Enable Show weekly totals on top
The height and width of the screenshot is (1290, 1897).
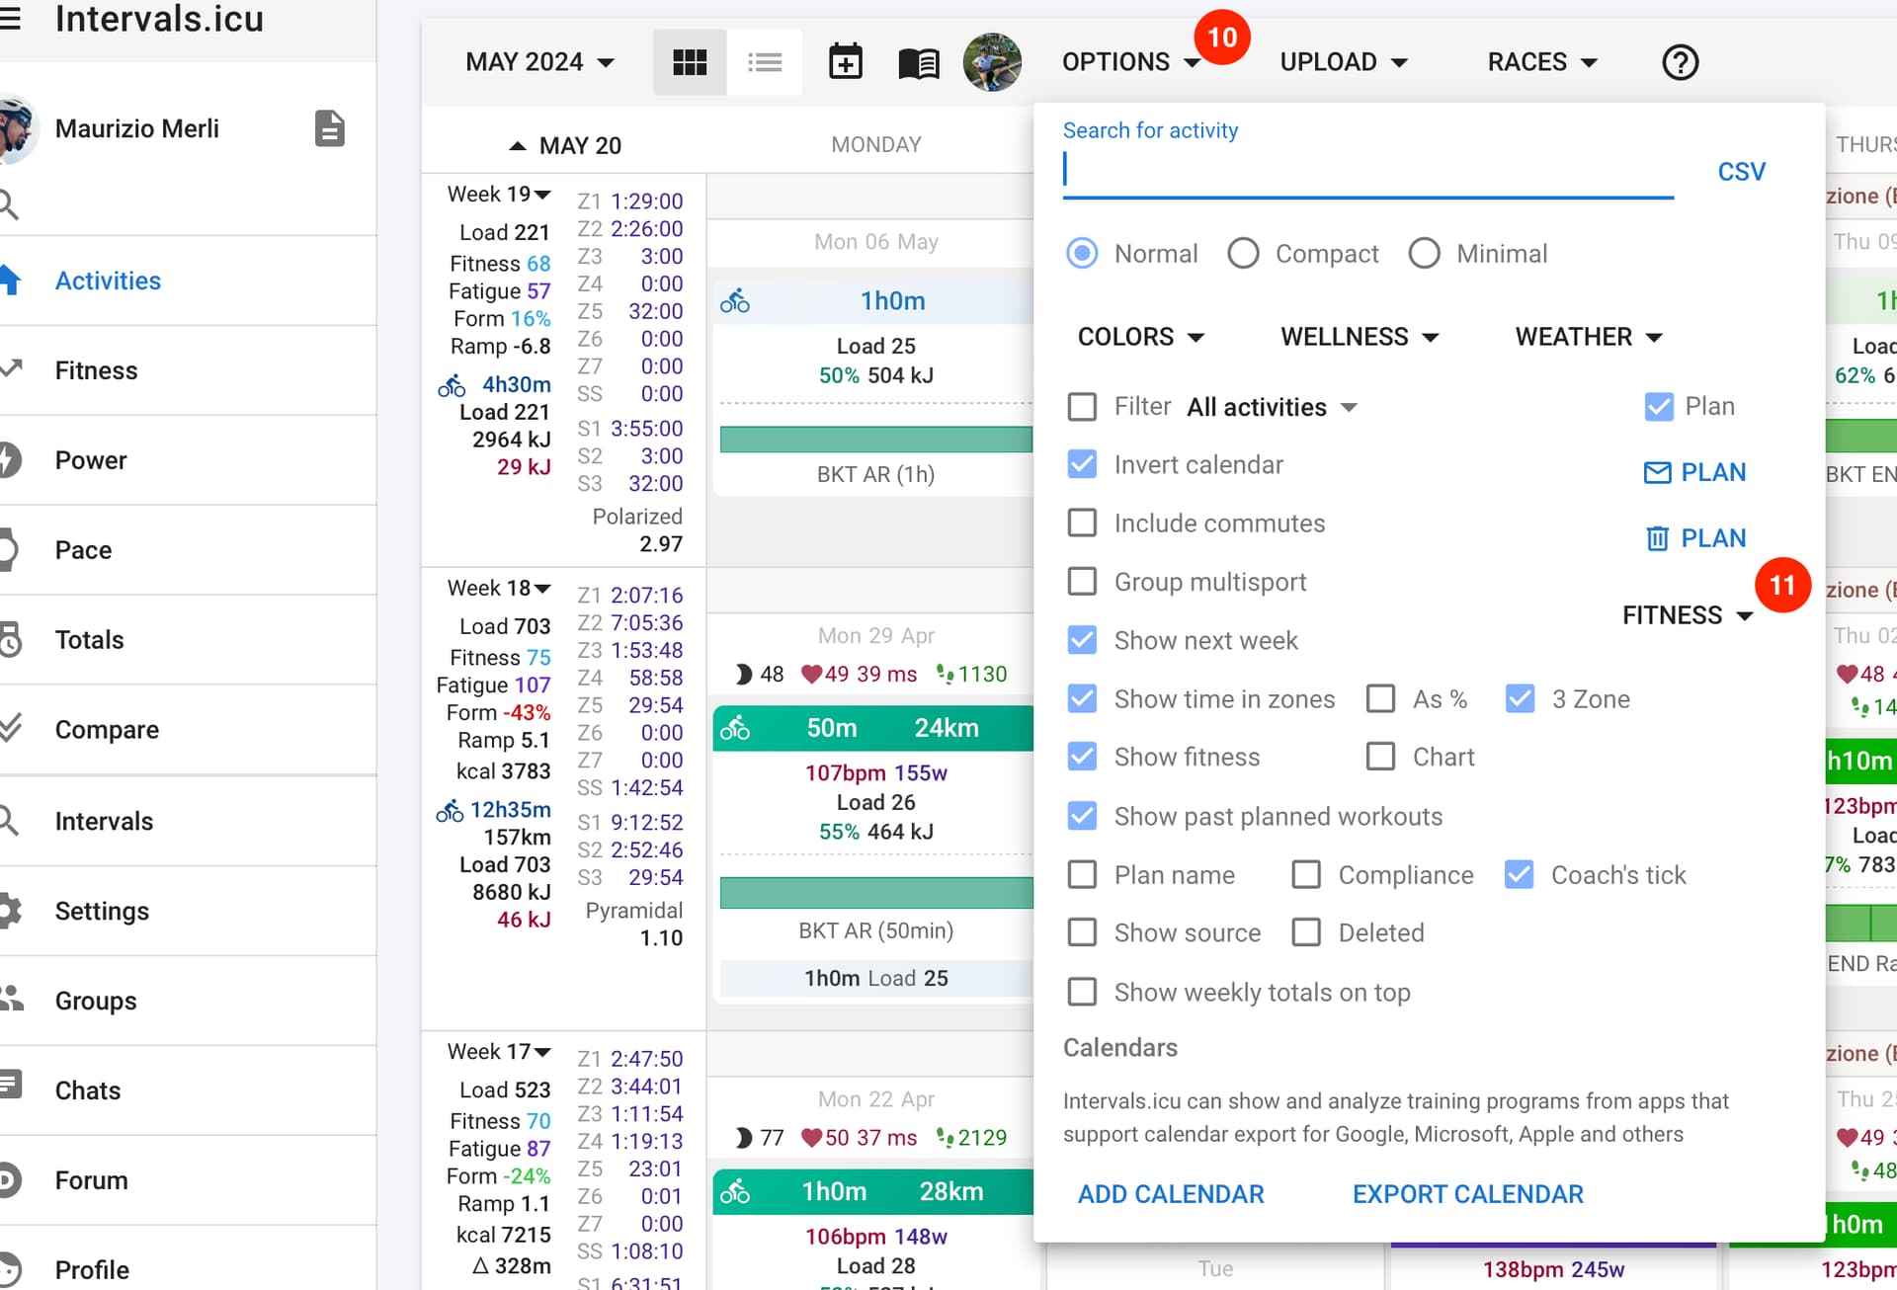(x=1082, y=992)
